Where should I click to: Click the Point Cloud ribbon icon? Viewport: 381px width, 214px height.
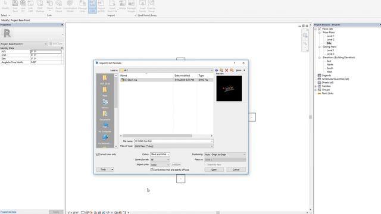pyautogui.click(x=58, y=5)
